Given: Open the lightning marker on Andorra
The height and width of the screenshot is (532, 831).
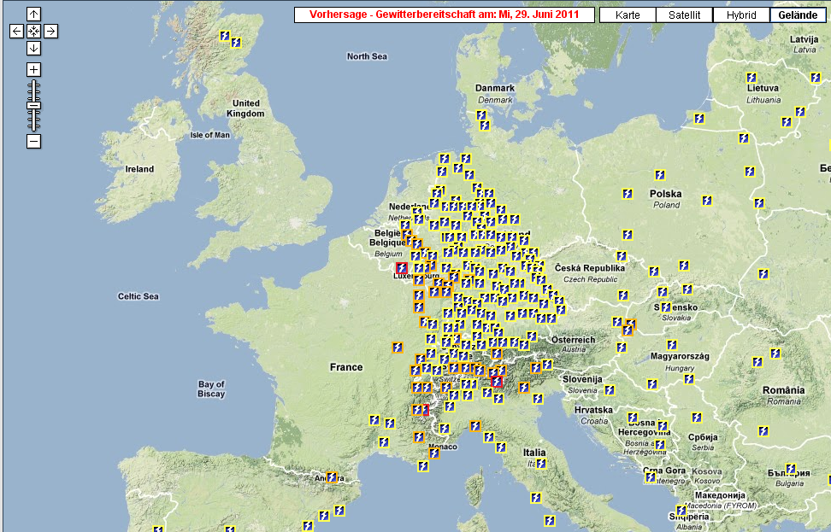Looking at the screenshot, I should click(x=332, y=477).
